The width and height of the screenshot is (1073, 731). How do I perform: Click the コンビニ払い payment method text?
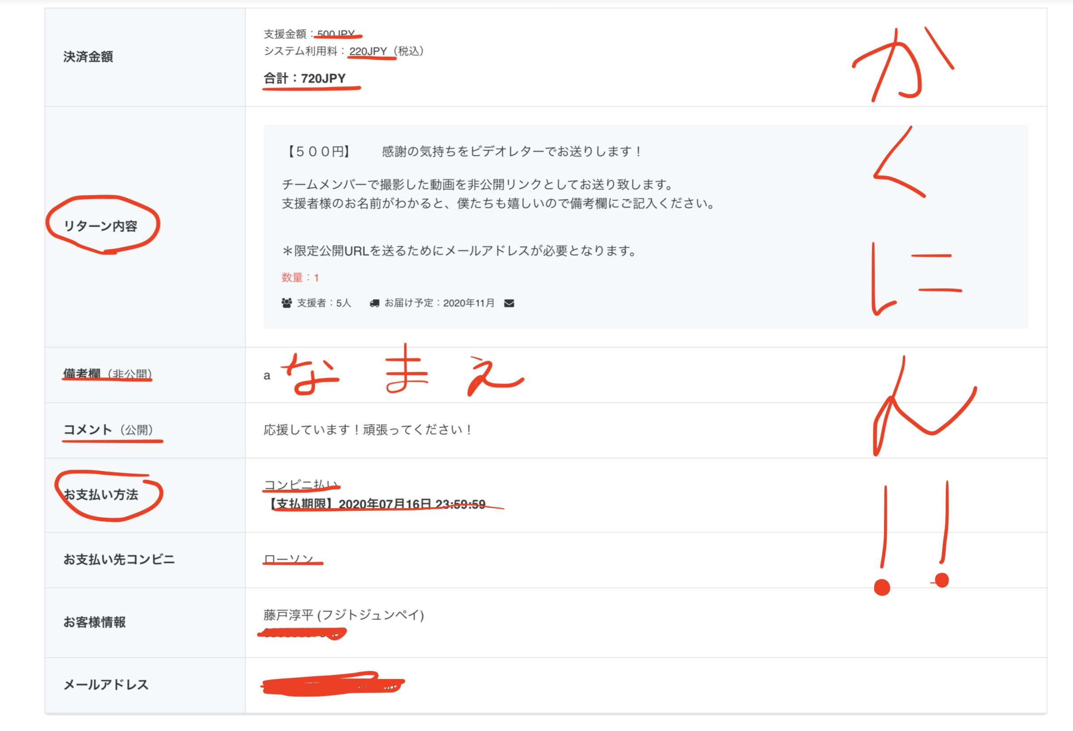[x=300, y=484]
